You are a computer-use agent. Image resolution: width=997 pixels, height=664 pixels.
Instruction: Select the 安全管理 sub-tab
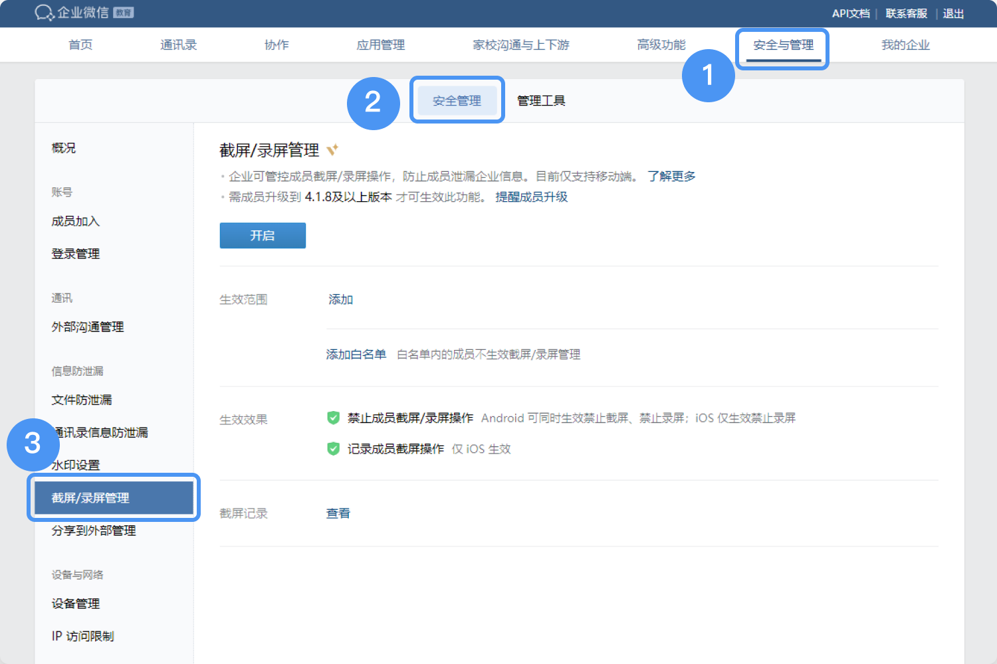point(457,101)
